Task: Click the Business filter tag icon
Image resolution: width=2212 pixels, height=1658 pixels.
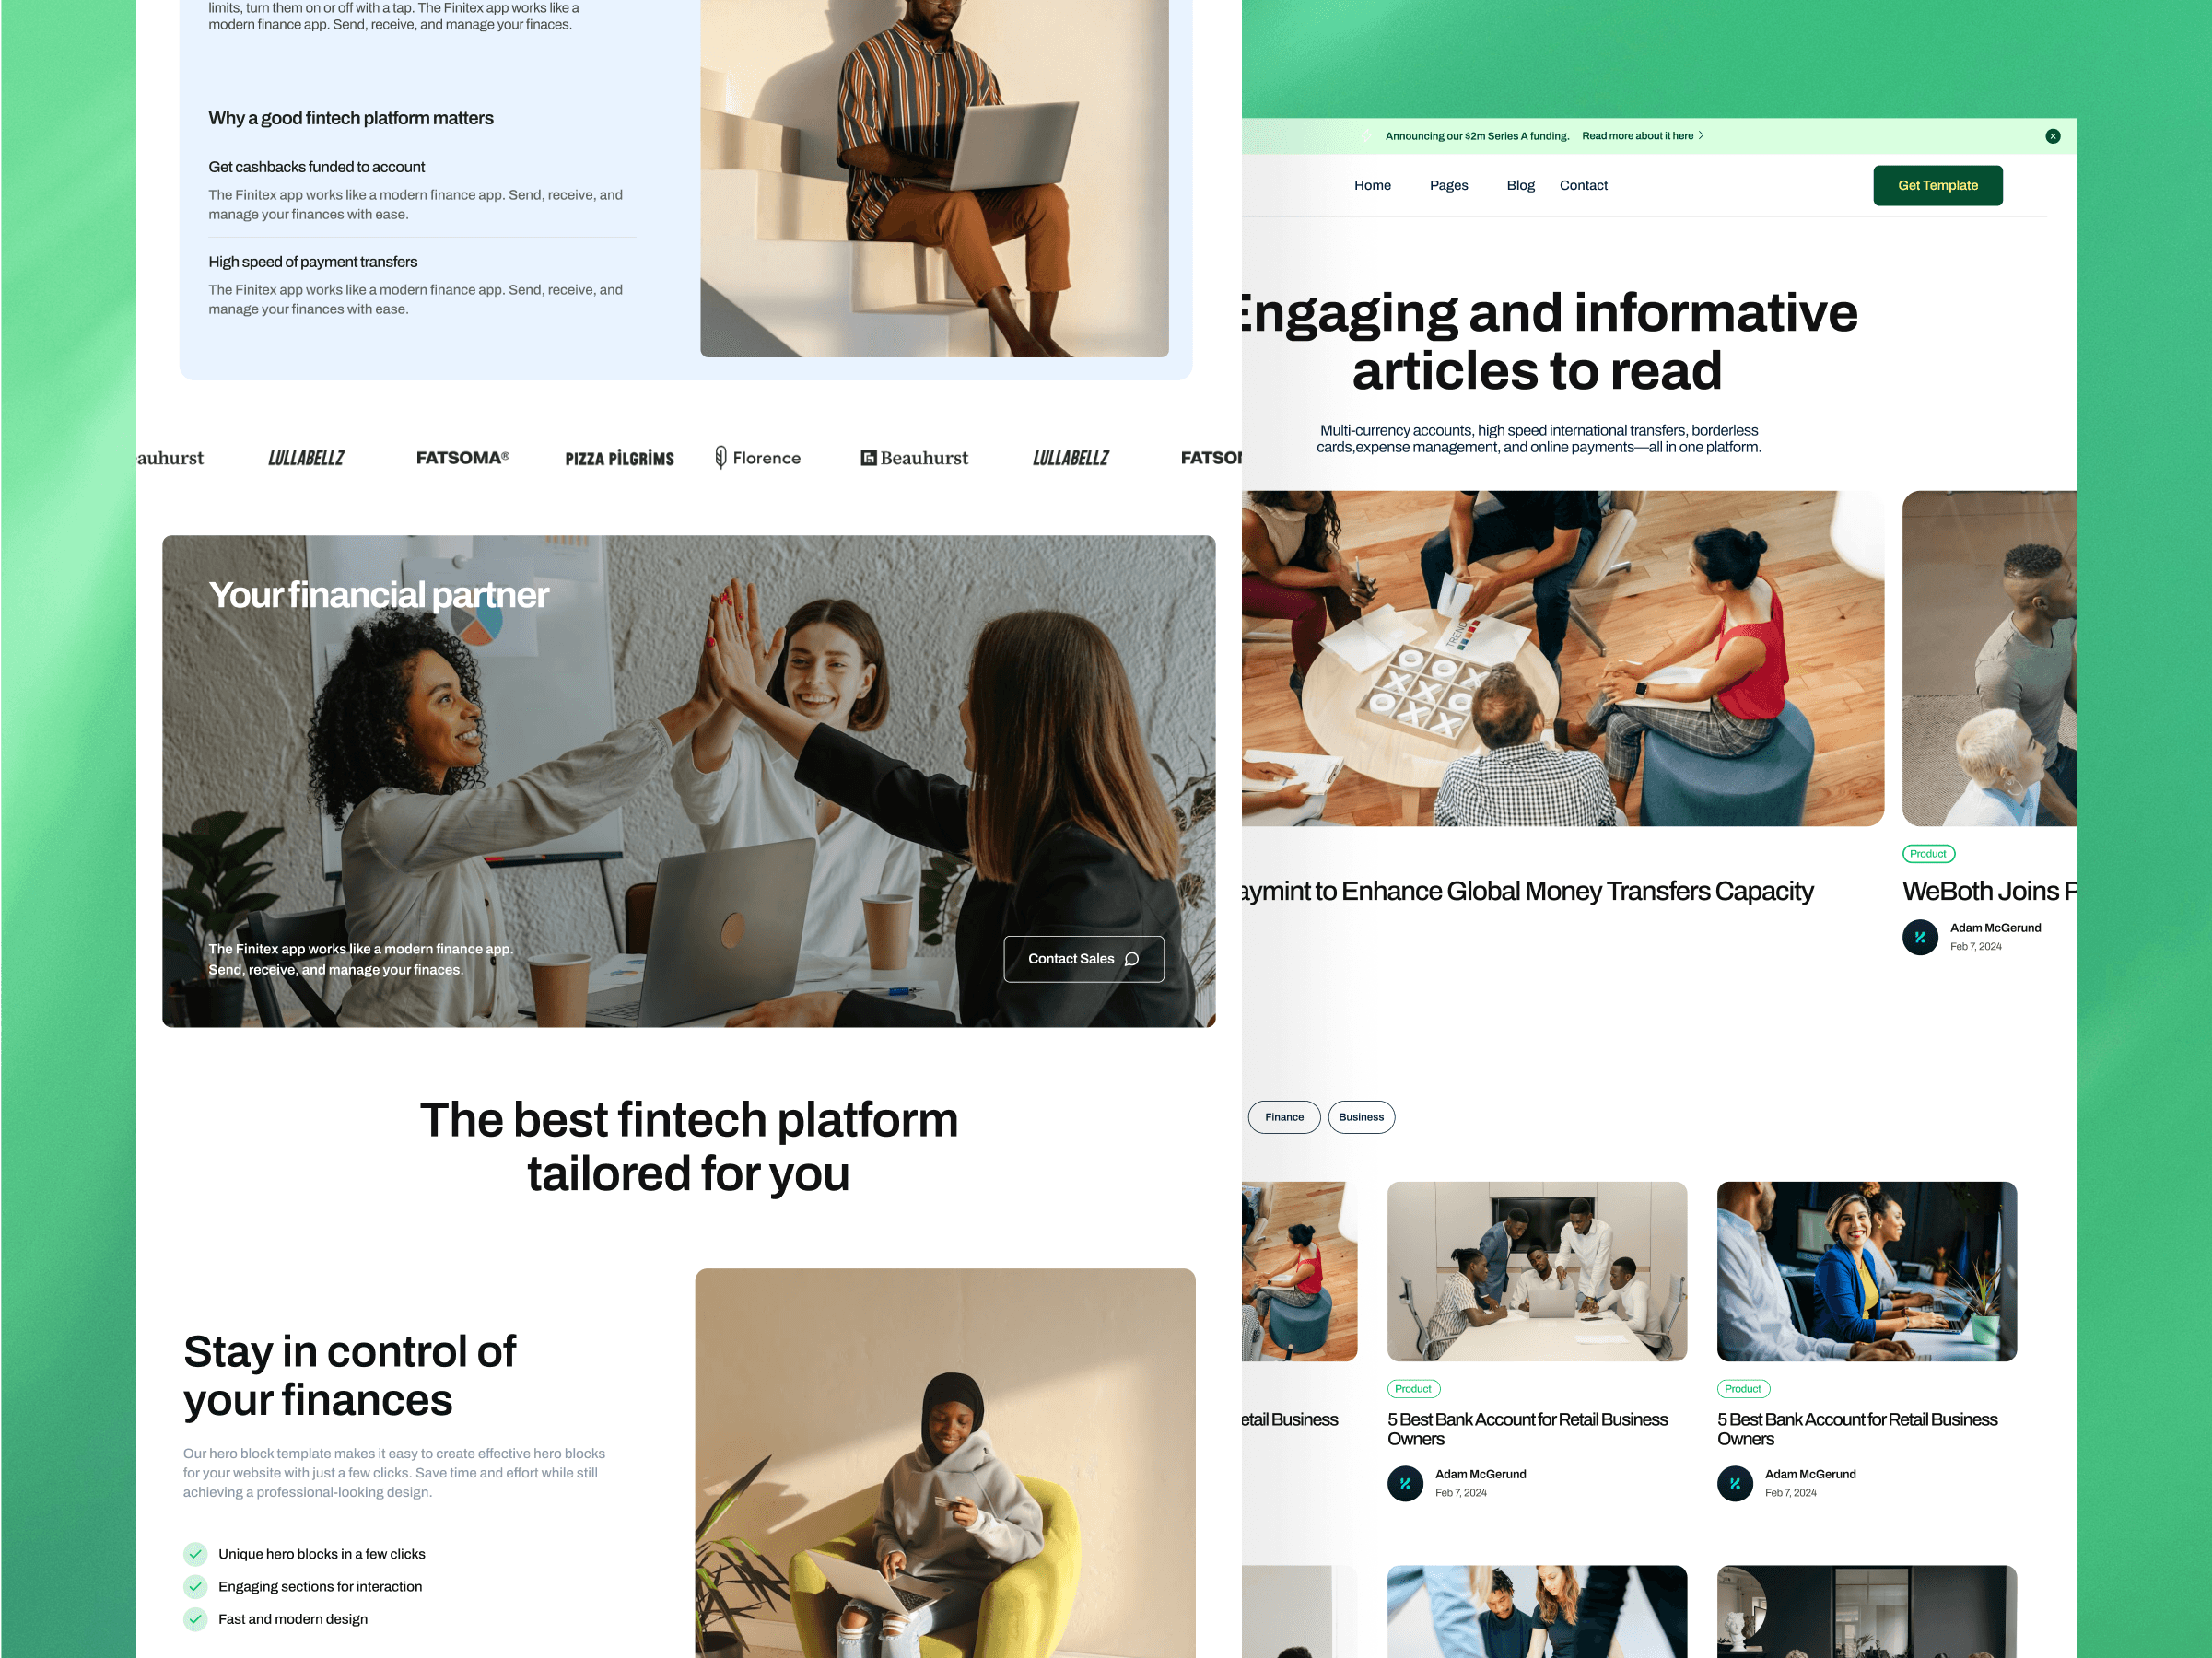Action: tap(1362, 1116)
